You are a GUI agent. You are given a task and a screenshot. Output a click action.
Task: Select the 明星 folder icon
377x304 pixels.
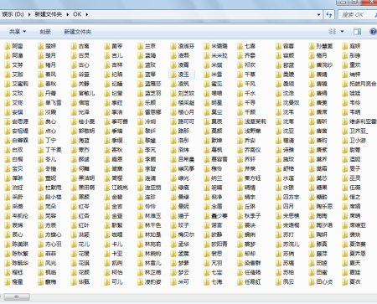[207, 103]
